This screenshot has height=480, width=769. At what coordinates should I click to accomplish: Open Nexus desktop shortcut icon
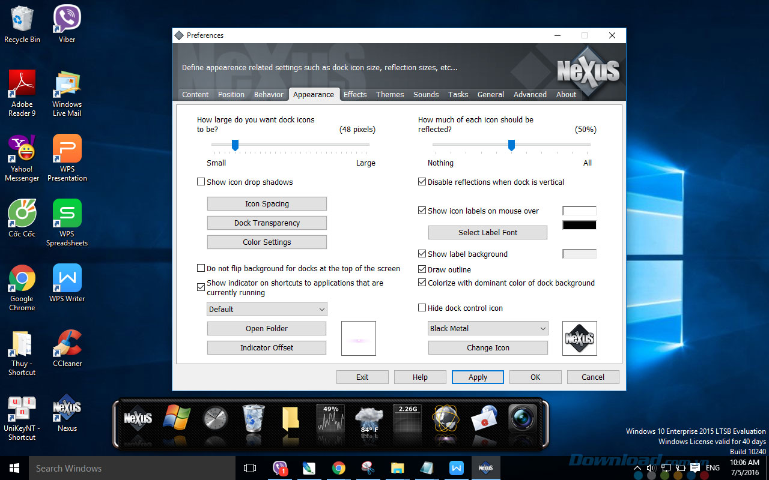tap(67, 413)
